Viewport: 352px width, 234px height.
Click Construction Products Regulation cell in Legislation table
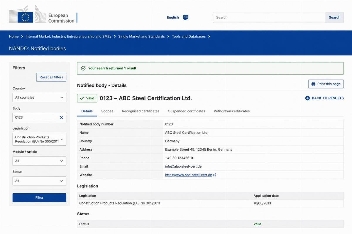[x=120, y=203]
